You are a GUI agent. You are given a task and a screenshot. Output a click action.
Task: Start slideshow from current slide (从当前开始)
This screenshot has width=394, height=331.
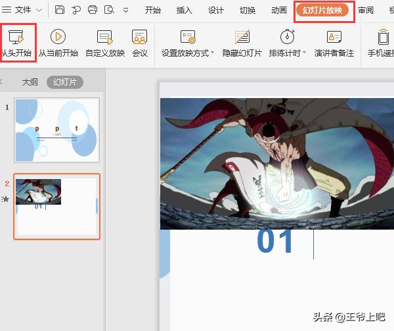(x=58, y=43)
